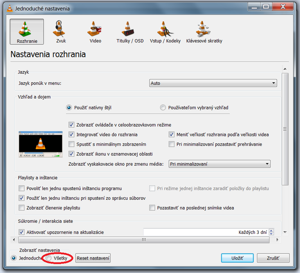Screen dimensions: 300x273
Task: Enable Povoliť len jednu spustenú inštanciu programu
Action: tap(22, 188)
